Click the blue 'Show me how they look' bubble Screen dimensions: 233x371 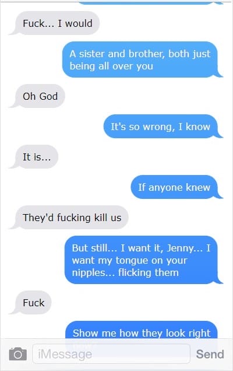(x=142, y=331)
